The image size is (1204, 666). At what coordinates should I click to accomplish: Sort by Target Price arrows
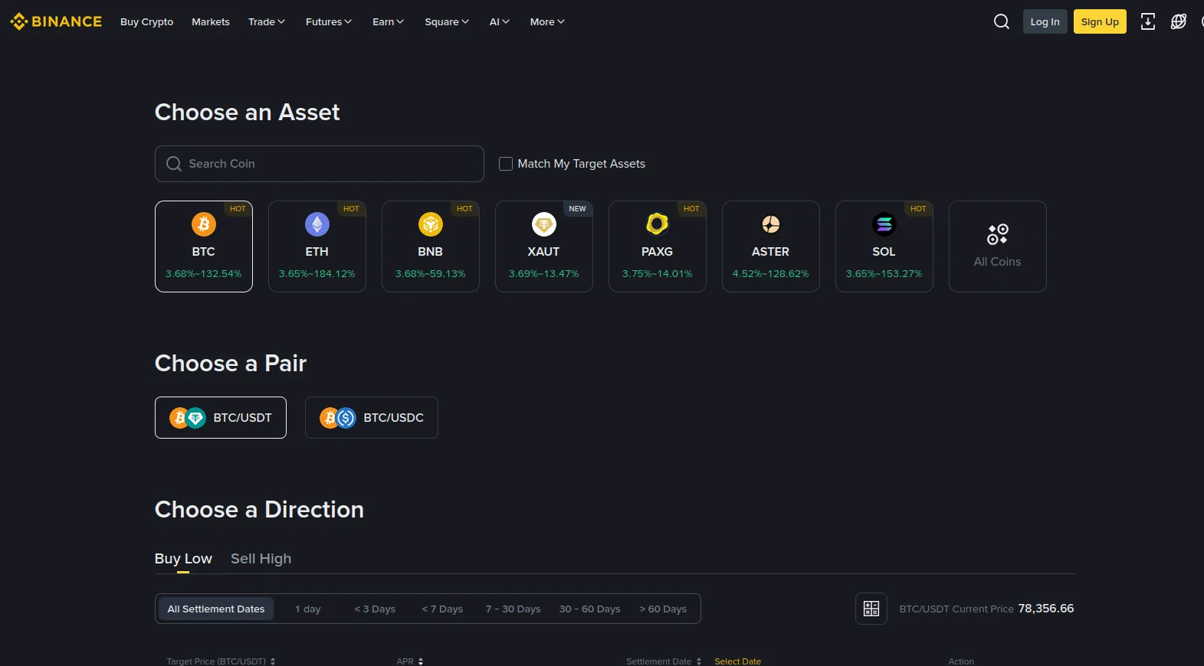click(x=273, y=661)
